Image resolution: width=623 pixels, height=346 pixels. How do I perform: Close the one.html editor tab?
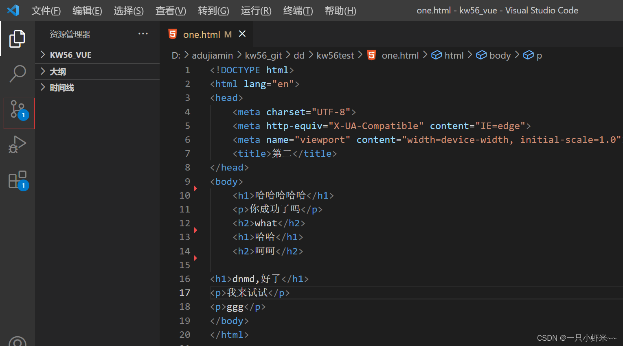[x=242, y=34]
